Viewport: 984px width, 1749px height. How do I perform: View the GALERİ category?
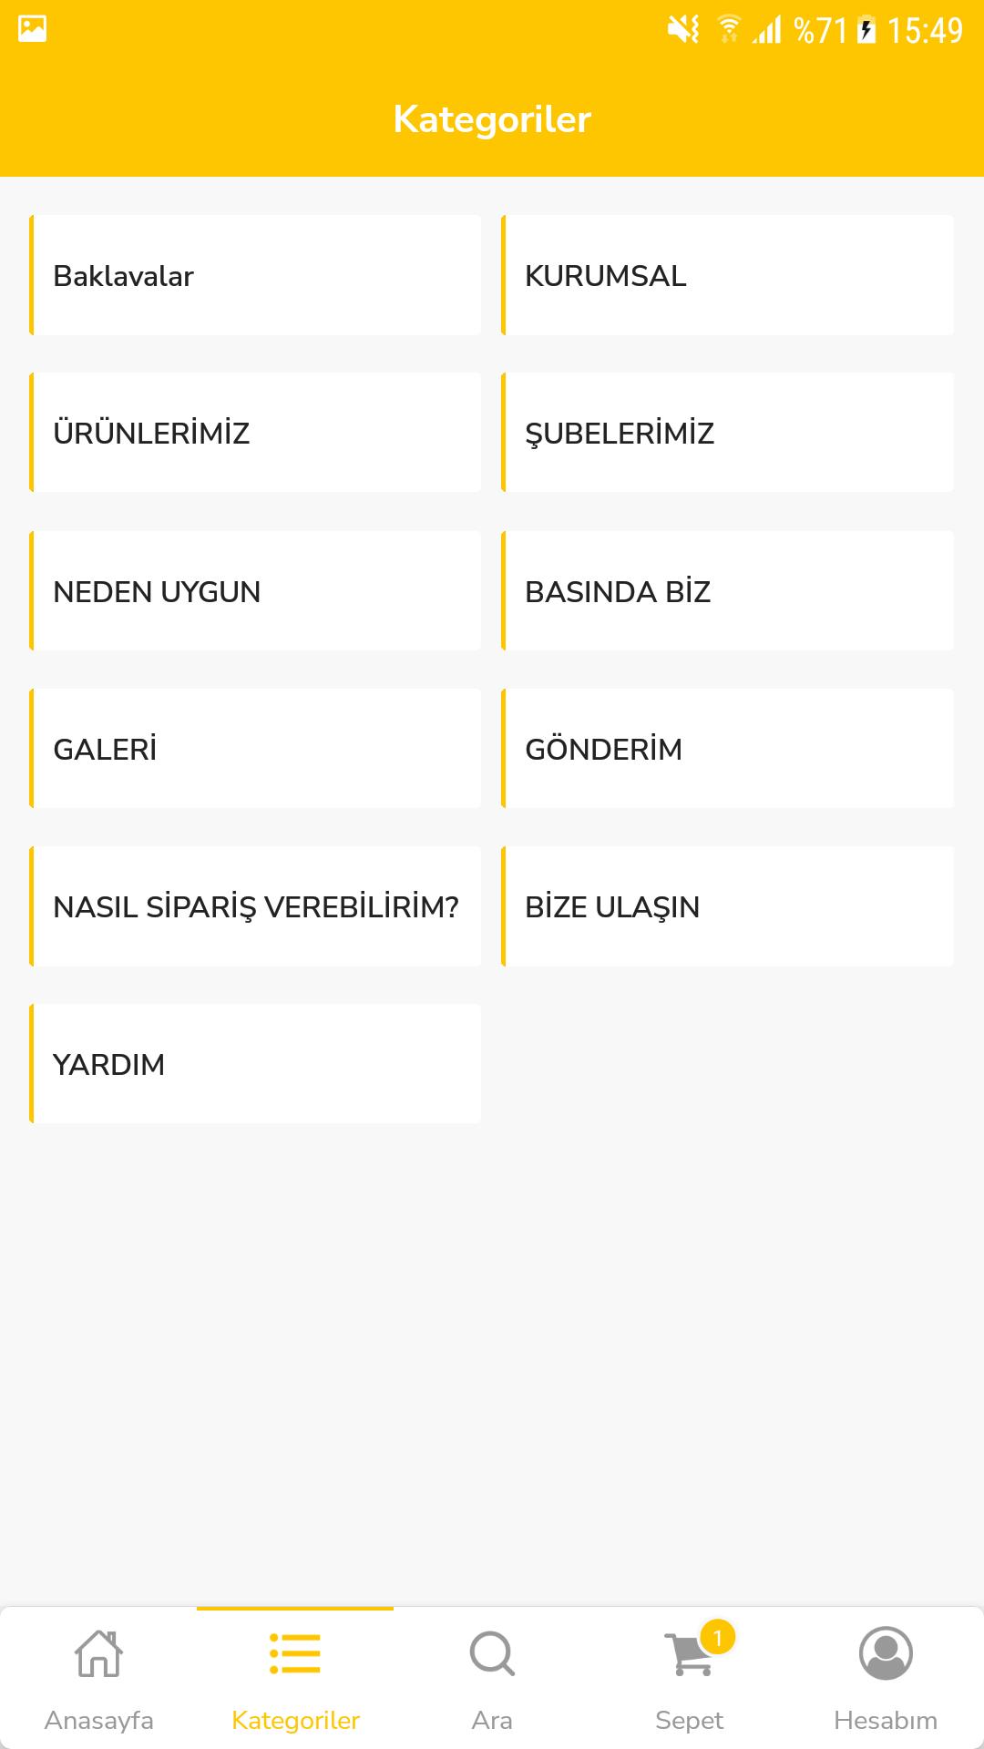(x=255, y=749)
